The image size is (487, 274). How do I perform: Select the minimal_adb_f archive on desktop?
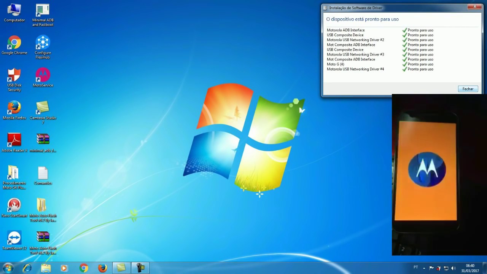coord(43,143)
